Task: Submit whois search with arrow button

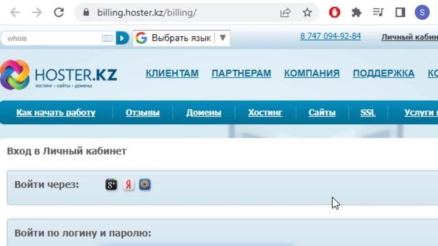Action: point(123,38)
